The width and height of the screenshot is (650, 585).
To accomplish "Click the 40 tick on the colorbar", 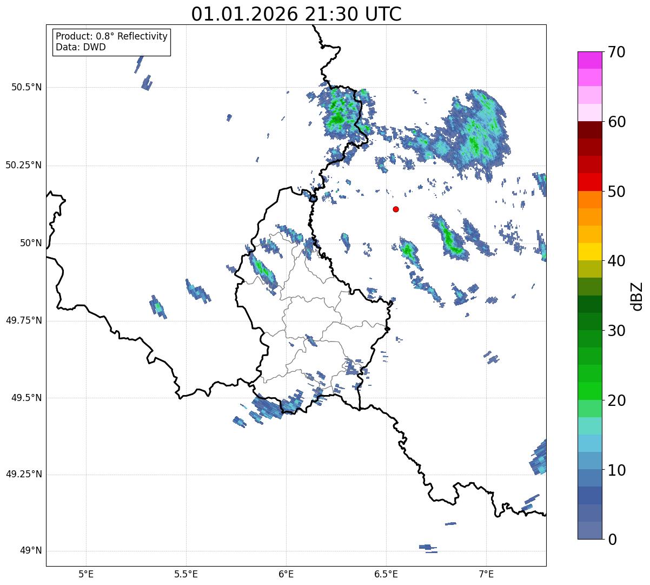I will [x=616, y=261].
